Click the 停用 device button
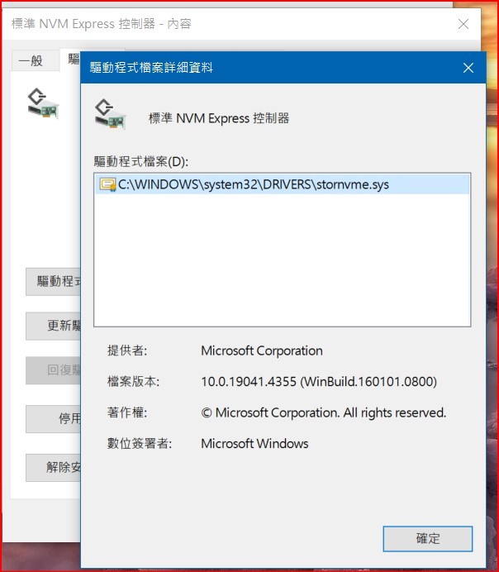499x572 pixels. click(53, 418)
